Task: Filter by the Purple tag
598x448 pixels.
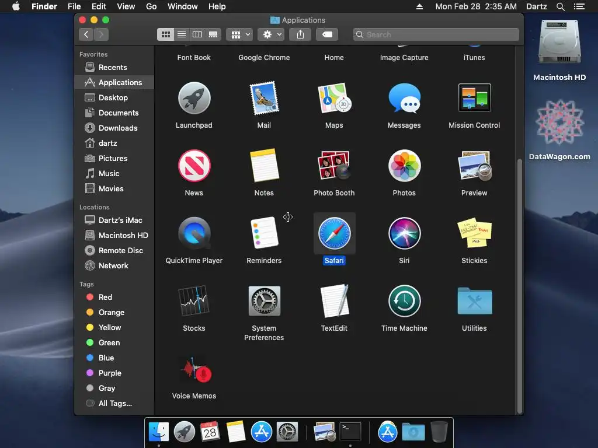Action: (114, 373)
